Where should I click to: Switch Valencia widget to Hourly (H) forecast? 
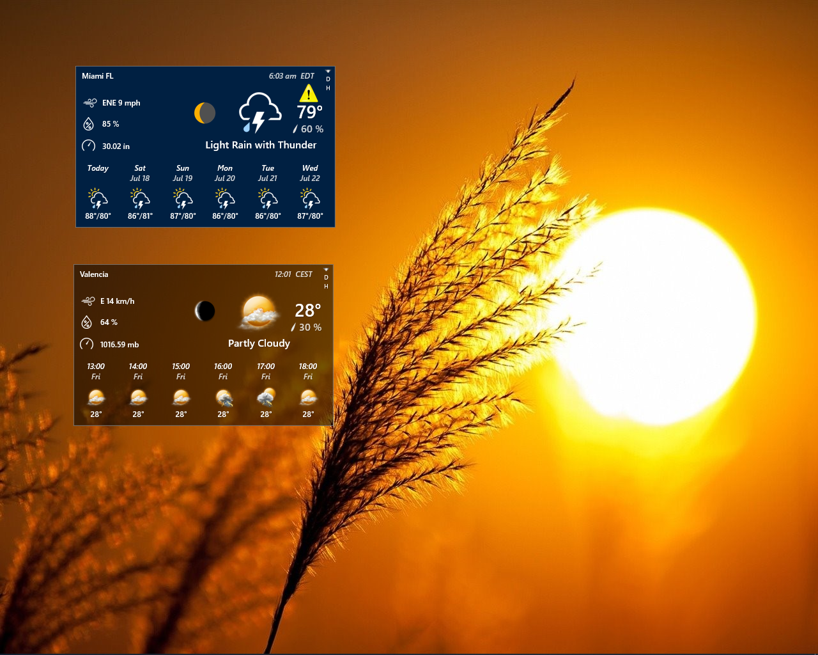point(326,287)
